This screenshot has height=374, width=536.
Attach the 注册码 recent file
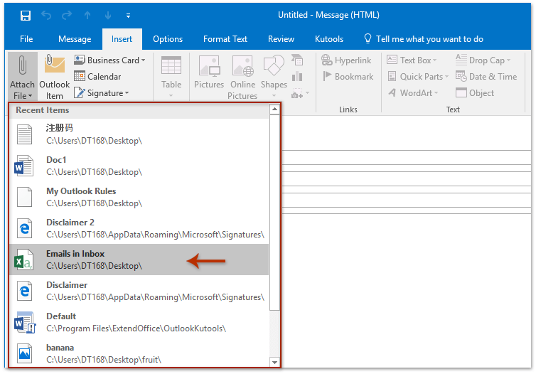[x=139, y=134]
